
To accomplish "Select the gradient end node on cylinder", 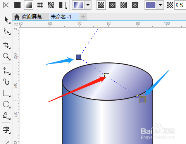I will point(142,99).
